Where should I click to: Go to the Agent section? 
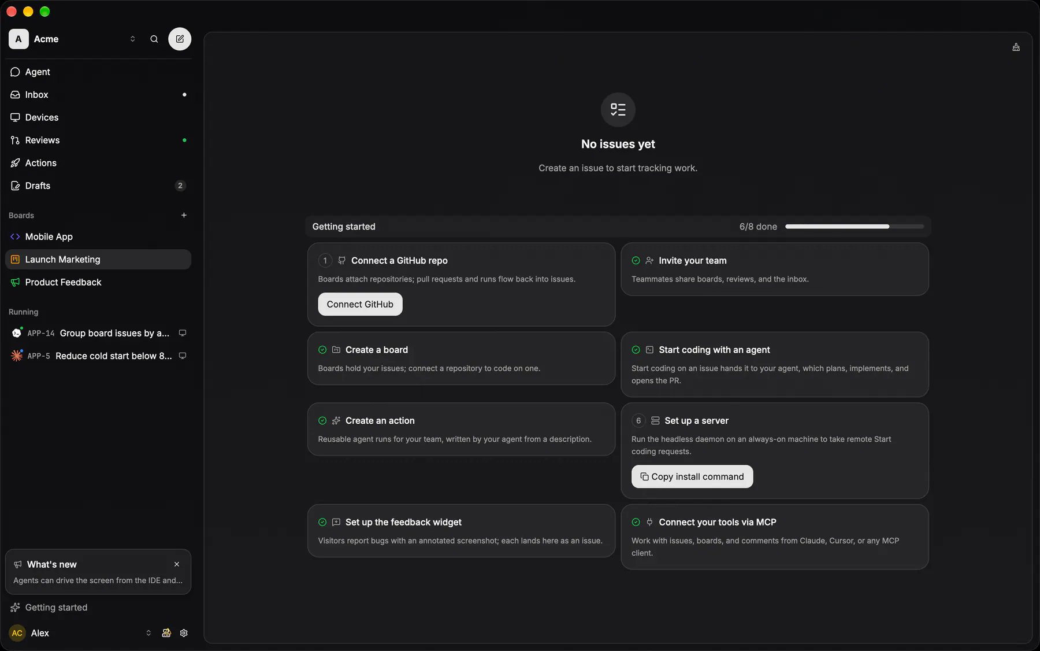tap(98, 72)
